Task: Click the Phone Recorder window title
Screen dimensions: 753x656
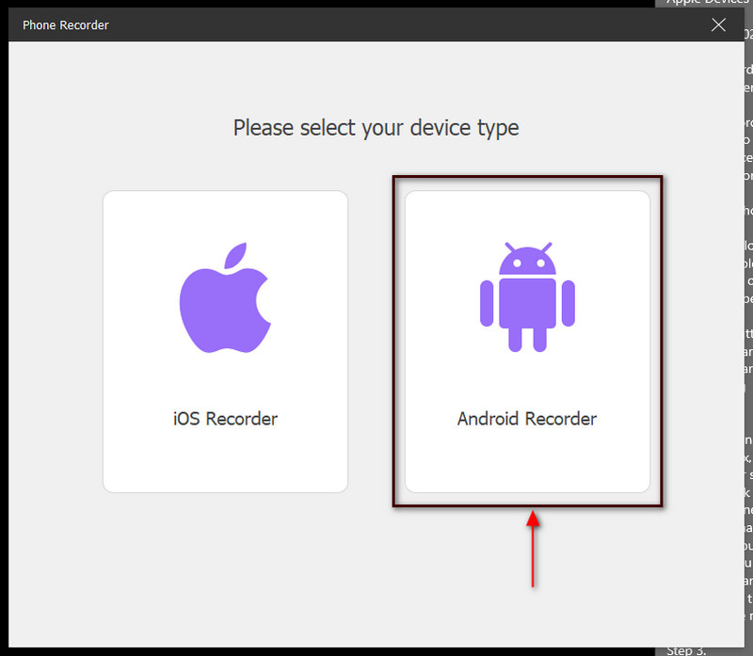Action: pyautogui.click(x=66, y=25)
